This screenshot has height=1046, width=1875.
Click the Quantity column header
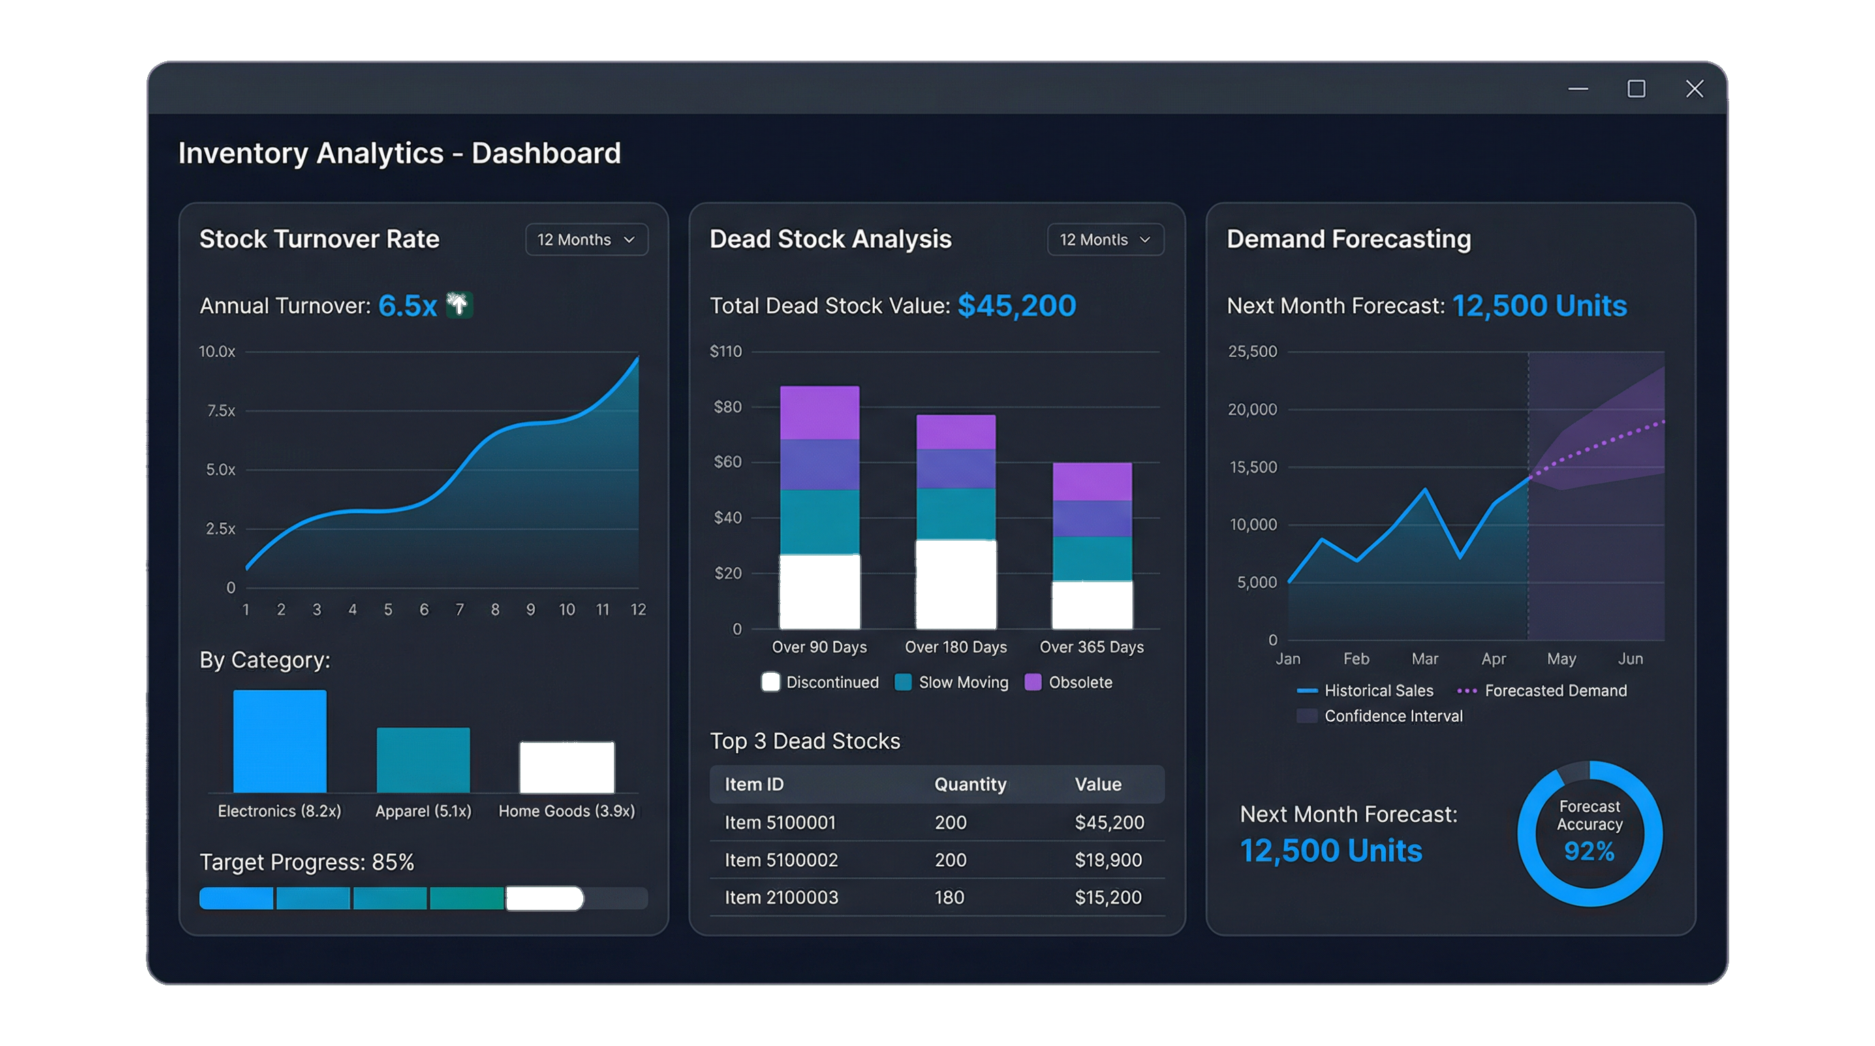pyautogui.click(x=970, y=784)
